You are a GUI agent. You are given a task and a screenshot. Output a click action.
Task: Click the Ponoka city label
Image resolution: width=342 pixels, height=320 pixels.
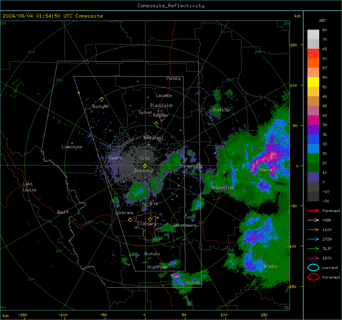click(x=173, y=78)
